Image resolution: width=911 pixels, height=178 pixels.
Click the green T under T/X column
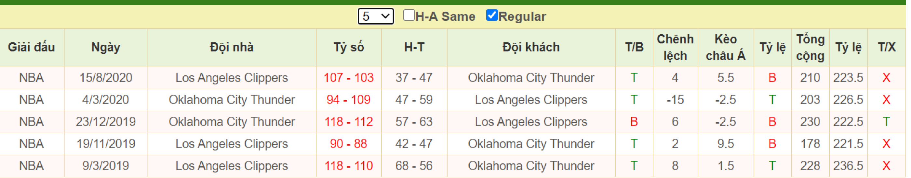click(886, 122)
